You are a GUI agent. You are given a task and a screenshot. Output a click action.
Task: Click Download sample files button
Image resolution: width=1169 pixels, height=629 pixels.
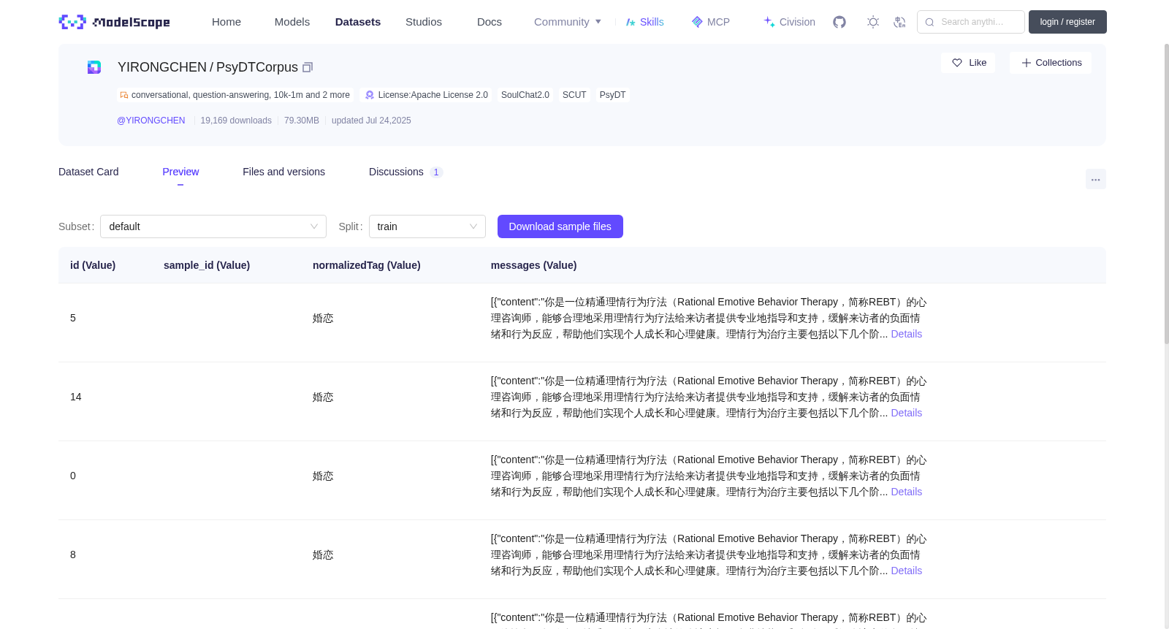560,226
